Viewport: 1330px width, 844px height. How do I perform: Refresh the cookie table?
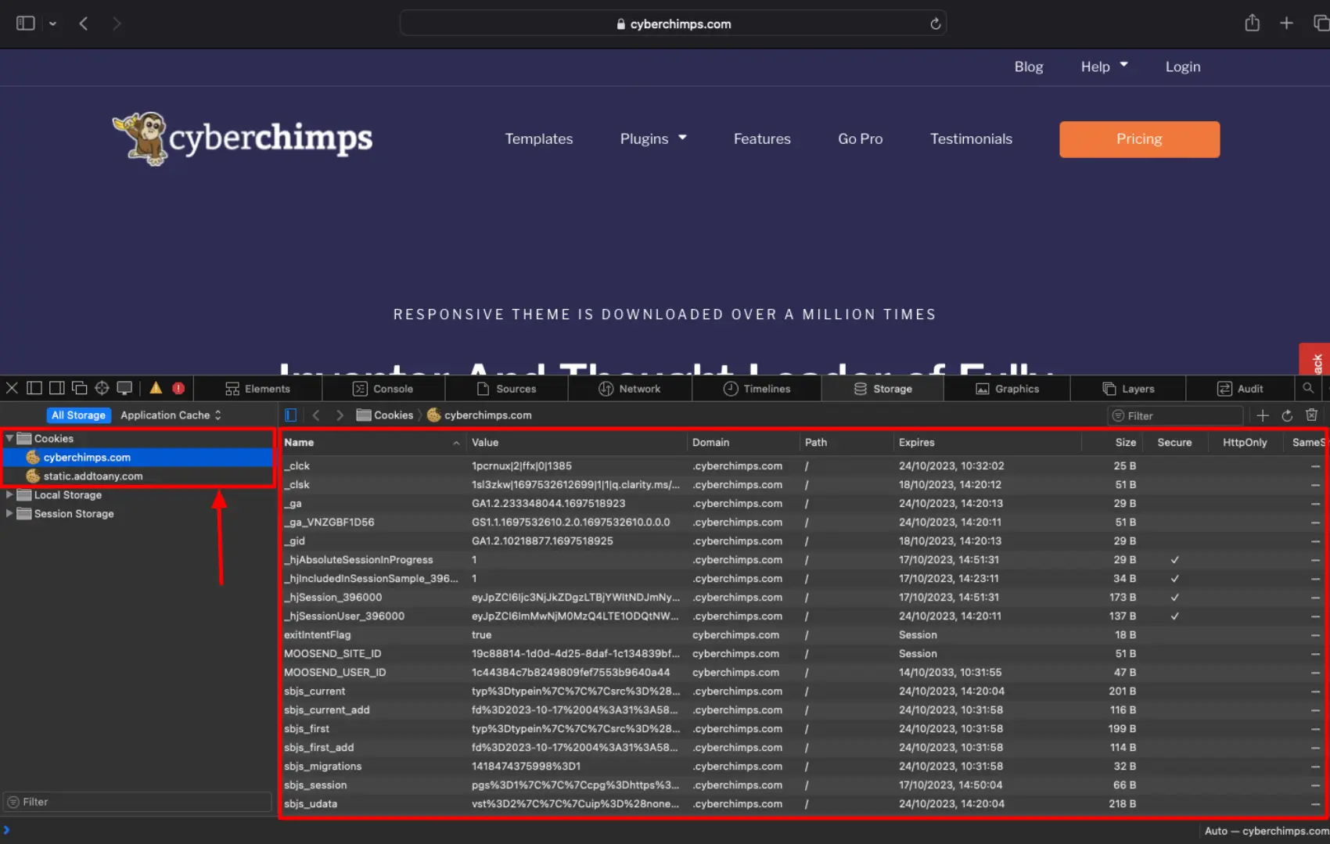point(1287,415)
